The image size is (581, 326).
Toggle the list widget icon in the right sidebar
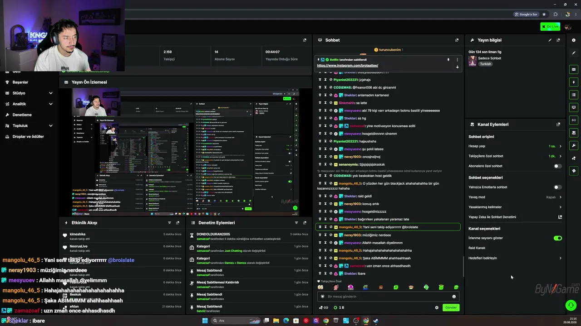(x=574, y=95)
